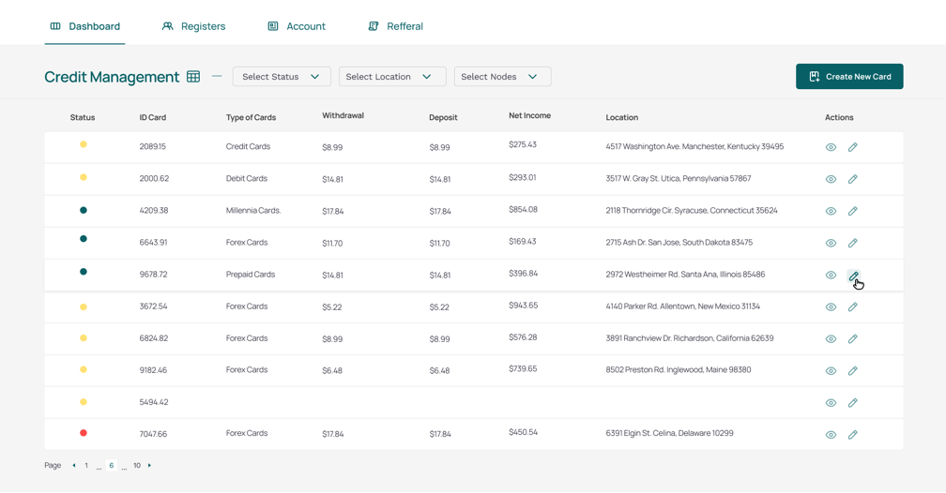Click edit pencil for card 6824.82
The image size is (946, 493).
click(852, 339)
